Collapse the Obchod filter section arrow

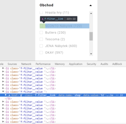point(91,5)
